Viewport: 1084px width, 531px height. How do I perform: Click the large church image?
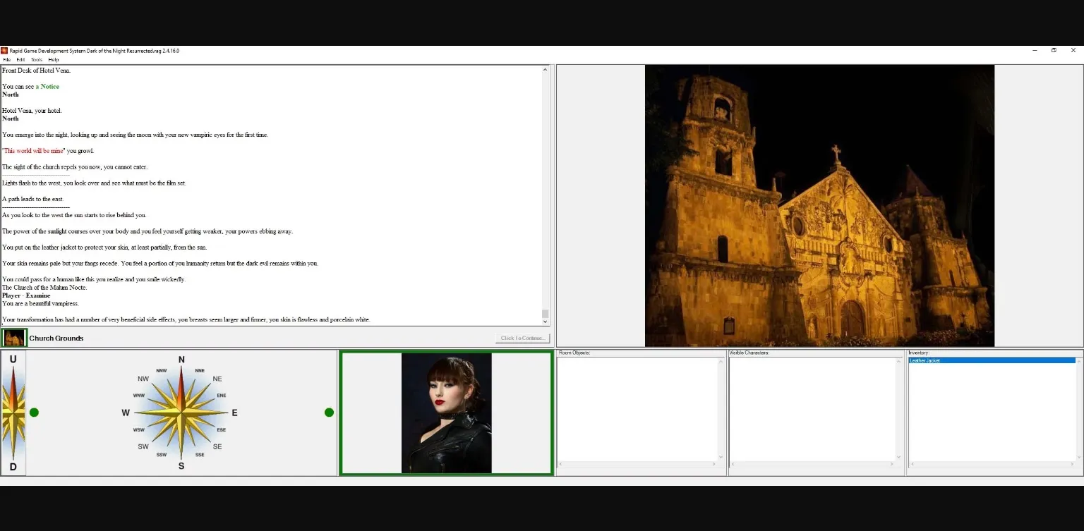(819, 206)
